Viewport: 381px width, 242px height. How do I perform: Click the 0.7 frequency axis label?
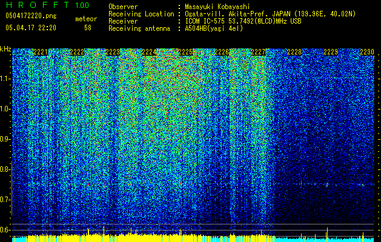coord(5,200)
